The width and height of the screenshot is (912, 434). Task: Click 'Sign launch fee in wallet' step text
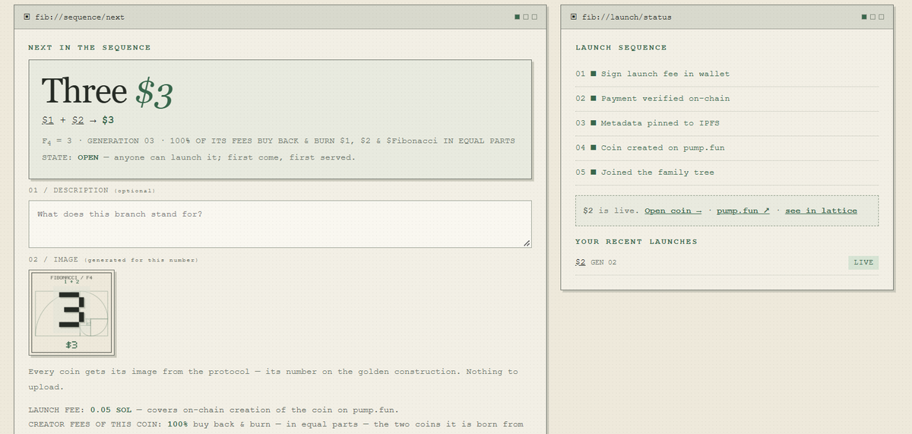(x=665, y=74)
